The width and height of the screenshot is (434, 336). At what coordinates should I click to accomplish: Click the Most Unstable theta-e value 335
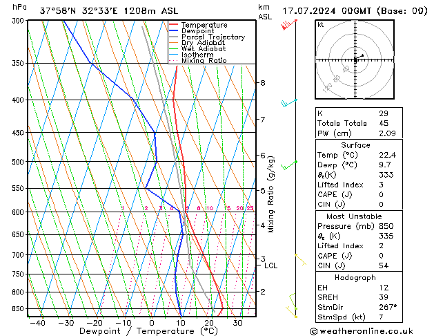click(386, 236)
